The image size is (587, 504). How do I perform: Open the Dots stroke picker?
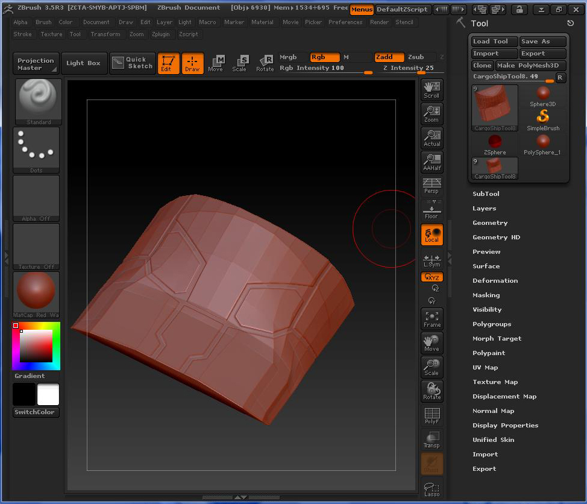(36, 150)
